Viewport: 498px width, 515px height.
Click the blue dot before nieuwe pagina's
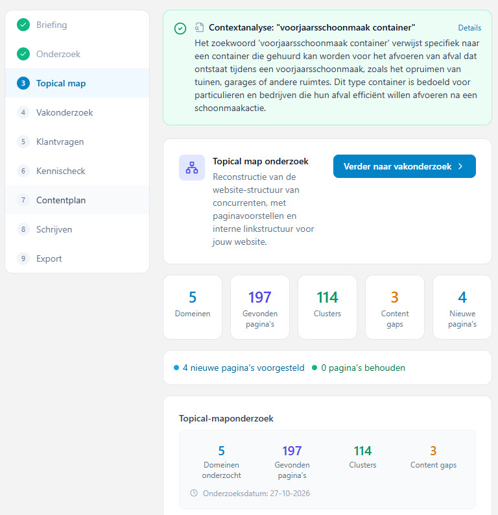[176, 368]
